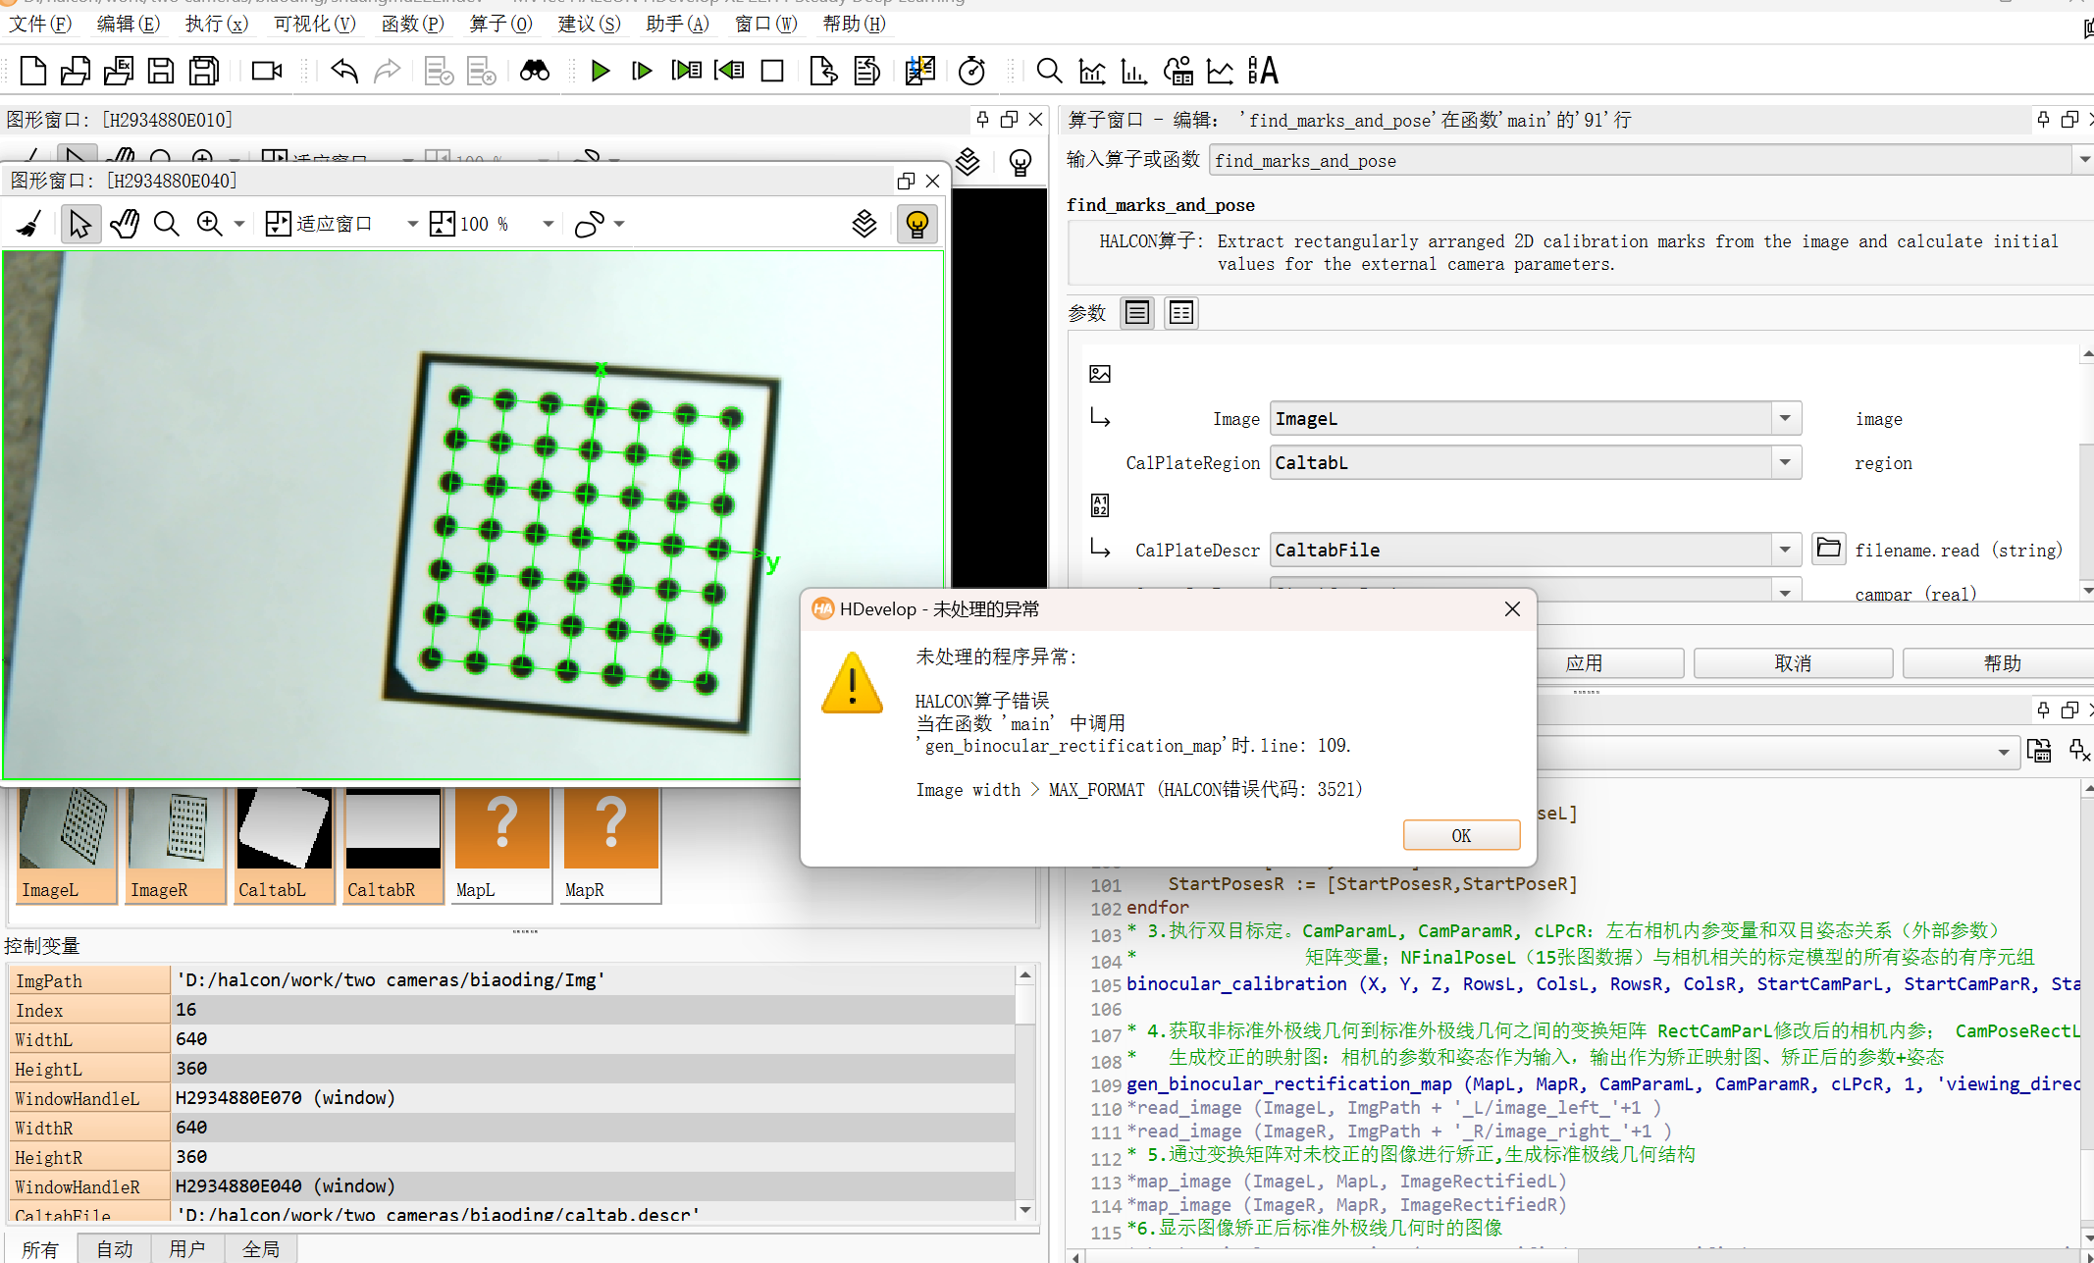The width and height of the screenshot is (2094, 1263).
Task: Open the zoom-in tool dropdown arrow
Action: pyautogui.click(x=239, y=225)
